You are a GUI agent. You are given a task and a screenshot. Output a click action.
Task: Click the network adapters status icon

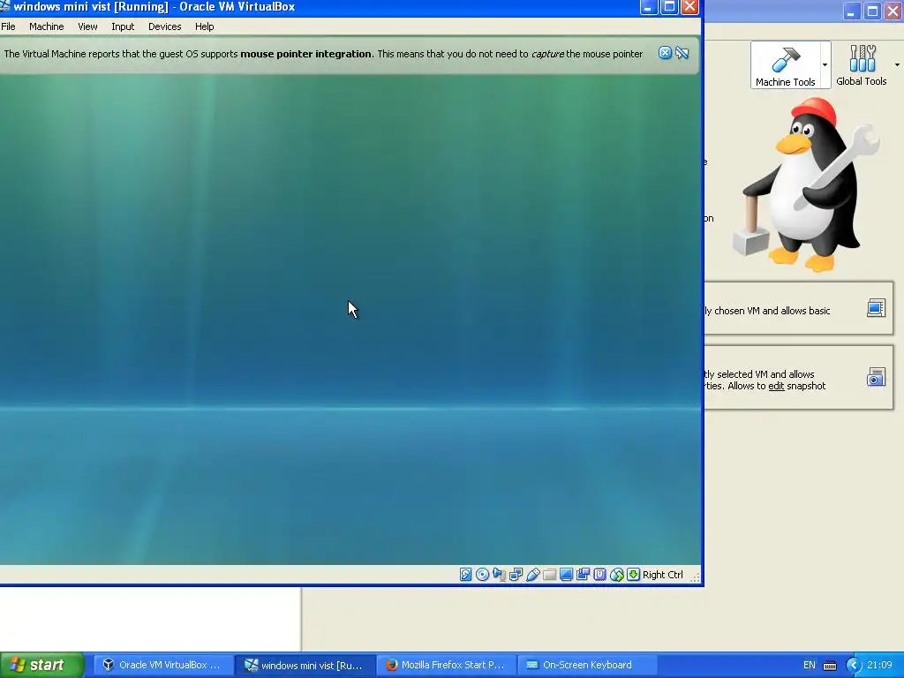point(516,574)
